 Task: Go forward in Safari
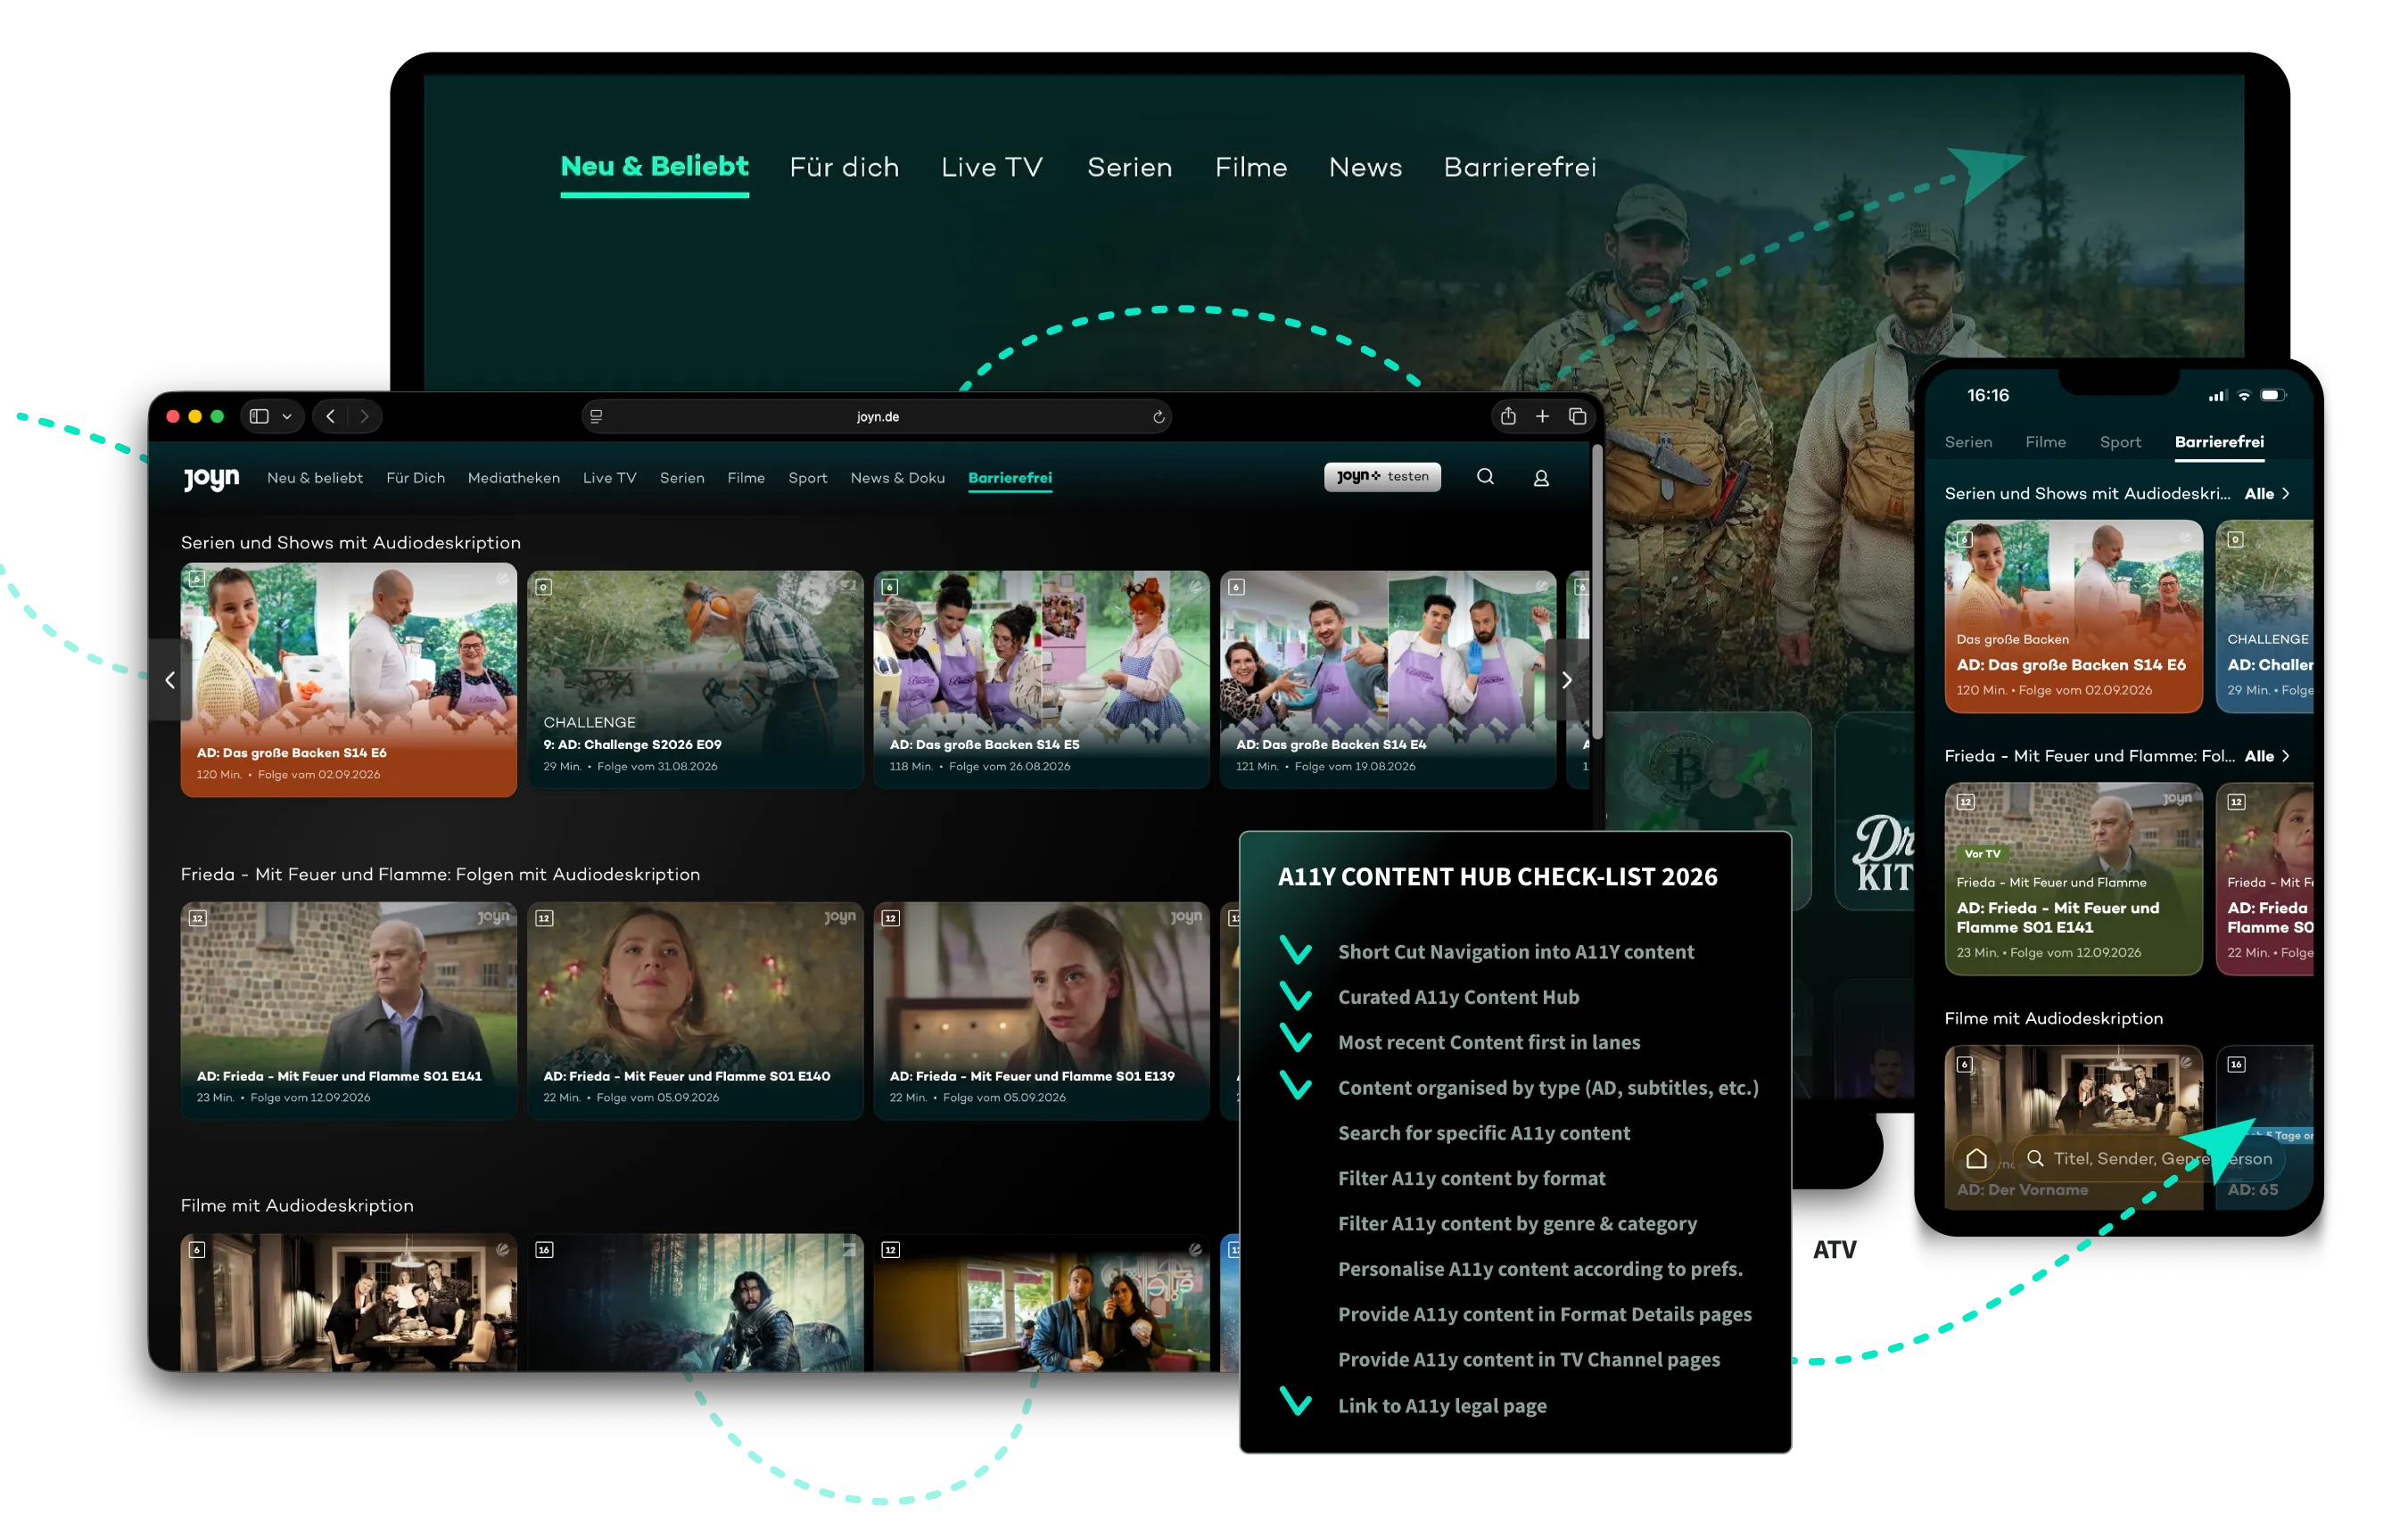364,416
